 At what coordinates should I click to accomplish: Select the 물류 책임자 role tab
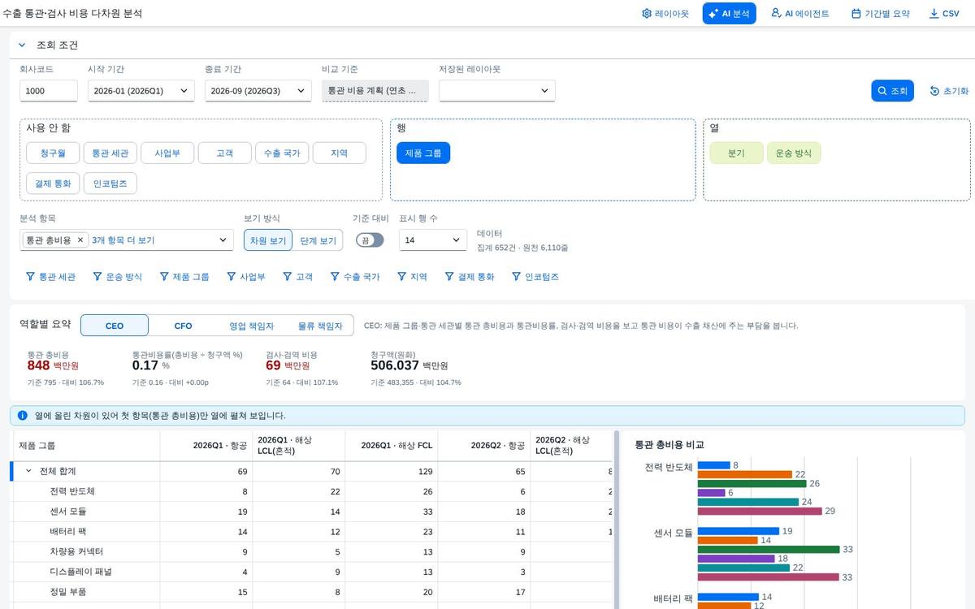(x=320, y=326)
